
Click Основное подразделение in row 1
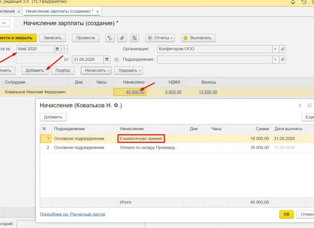pos(79,138)
